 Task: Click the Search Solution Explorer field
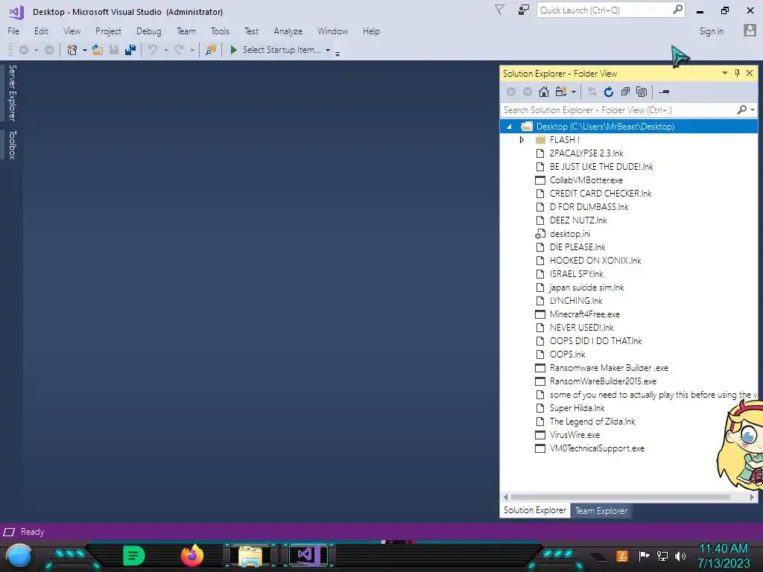pyautogui.click(x=618, y=110)
